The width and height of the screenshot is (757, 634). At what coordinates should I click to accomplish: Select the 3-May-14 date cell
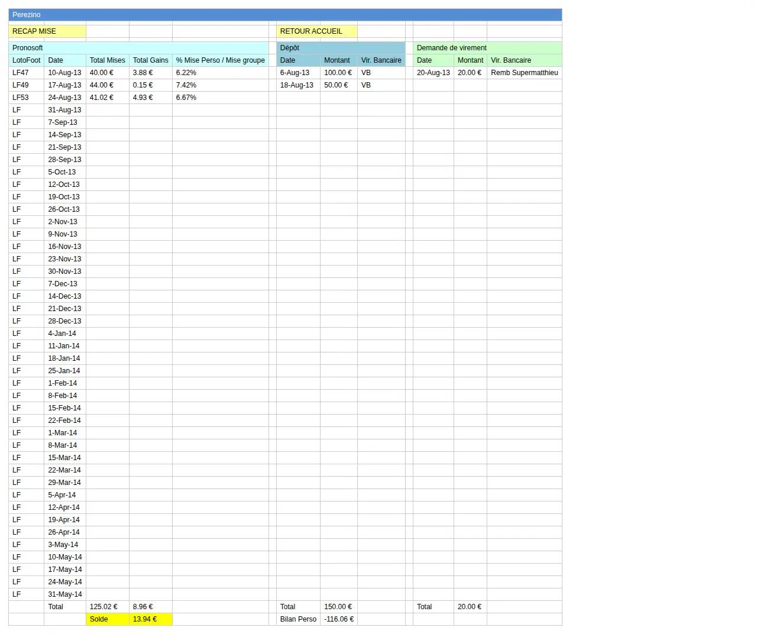pyautogui.click(x=65, y=545)
